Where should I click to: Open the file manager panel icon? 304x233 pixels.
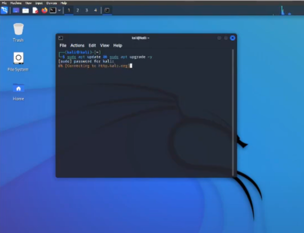click(x=25, y=11)
